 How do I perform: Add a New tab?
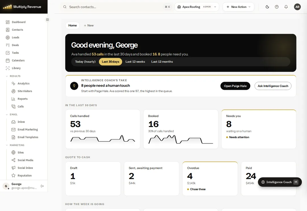[89, 26]
